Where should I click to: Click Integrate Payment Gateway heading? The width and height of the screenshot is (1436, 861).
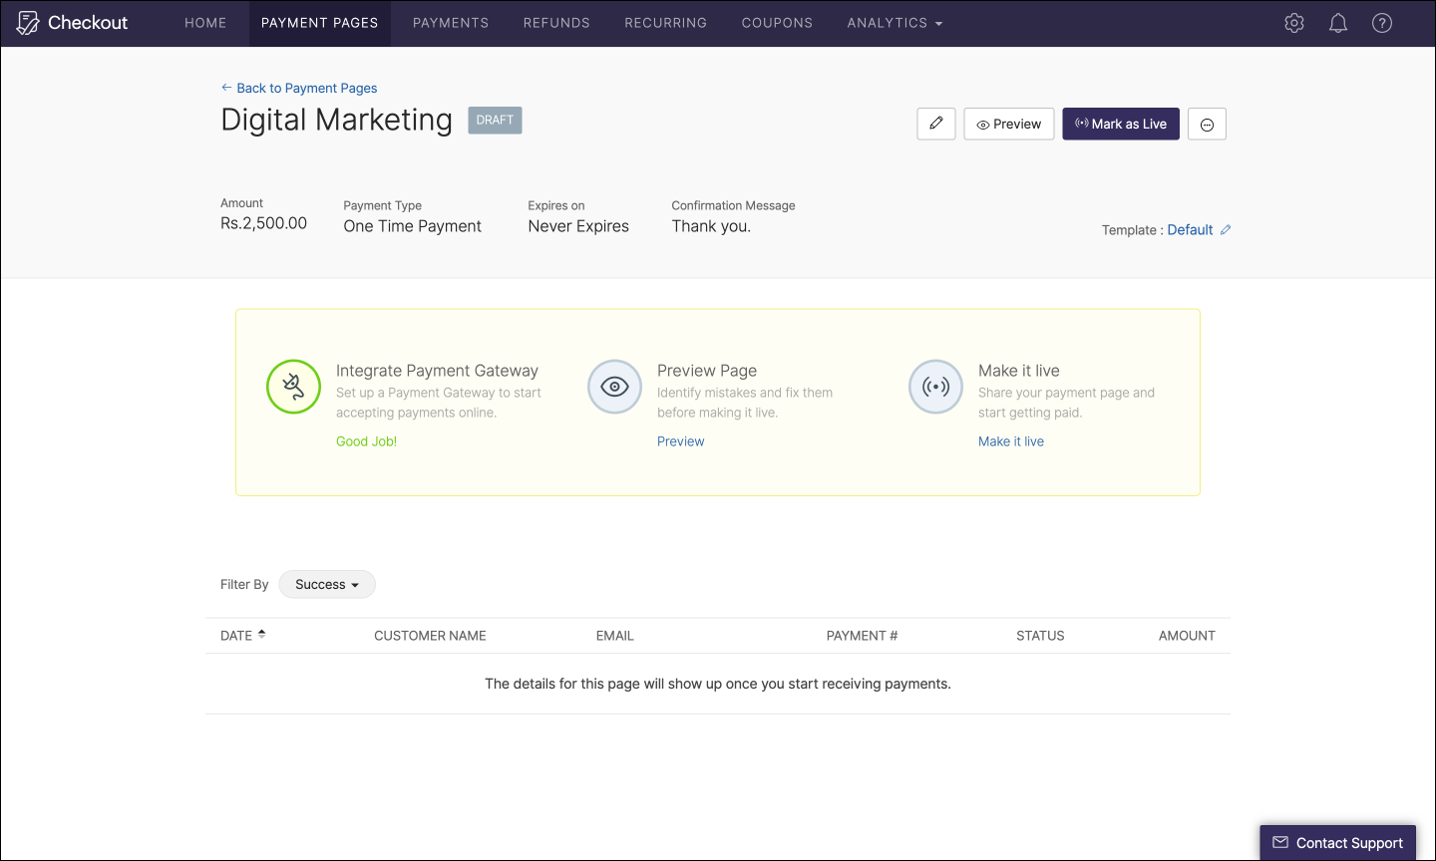[x=437, y=371]
